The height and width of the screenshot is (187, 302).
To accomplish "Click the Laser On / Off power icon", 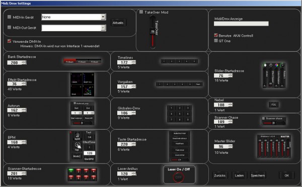I will point(178,177).
